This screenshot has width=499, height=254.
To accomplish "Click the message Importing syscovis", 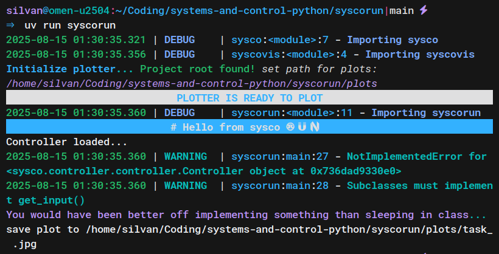I will point(420,55).
